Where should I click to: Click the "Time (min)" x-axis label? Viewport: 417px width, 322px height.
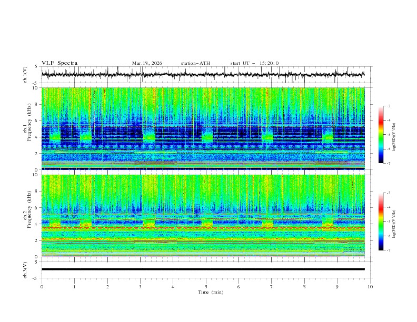pyautogui.click(x=211, y=292)
